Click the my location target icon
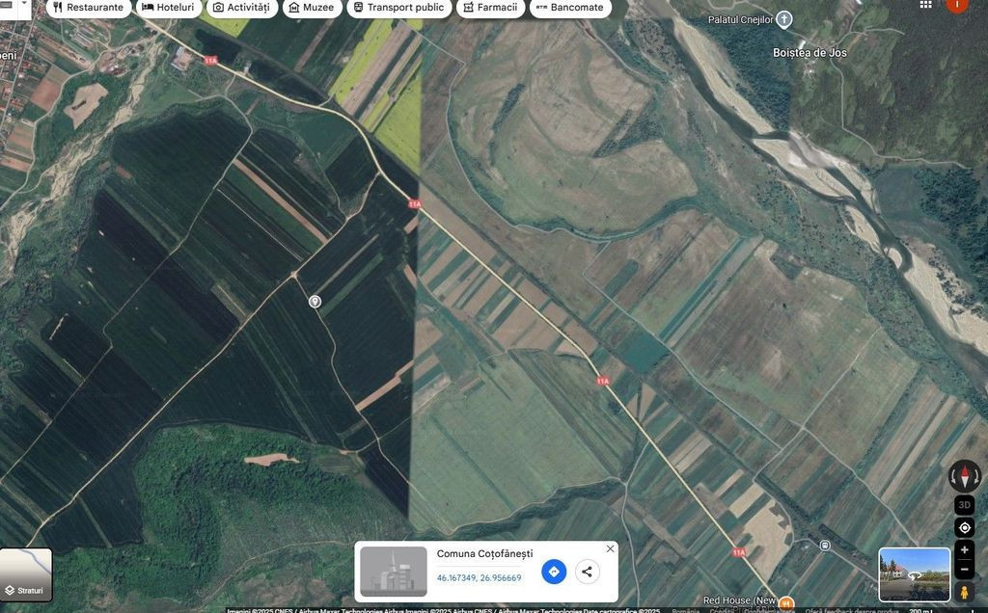The image size is (988, 613). pyautogui.click(x=964, y=527)
